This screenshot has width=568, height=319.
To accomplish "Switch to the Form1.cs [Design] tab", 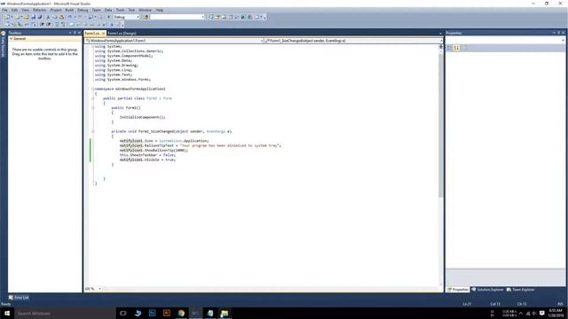I will pyautogui.click(x=122, y=34).
